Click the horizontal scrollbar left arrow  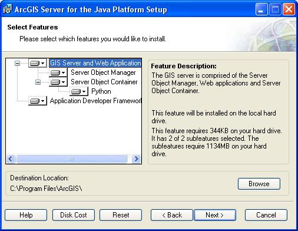(x=11, y=159)
